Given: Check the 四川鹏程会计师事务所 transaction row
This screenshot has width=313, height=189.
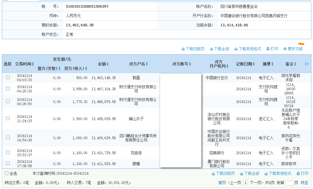Looking at the screenshot, I should pyautogui.click(x=8, y=137).
